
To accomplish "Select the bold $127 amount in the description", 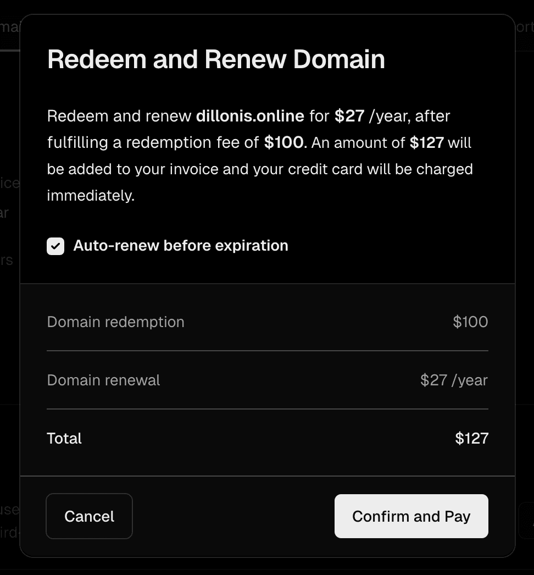I will click(427, 142).
